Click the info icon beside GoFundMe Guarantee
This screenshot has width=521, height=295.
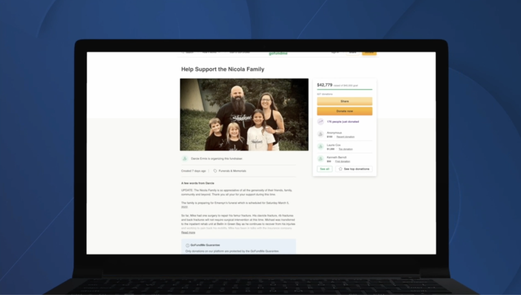pyautogui.click(x=187, y=245)
